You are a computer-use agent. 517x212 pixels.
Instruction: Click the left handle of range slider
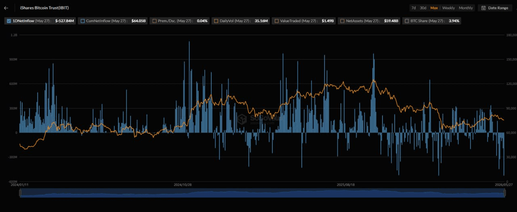click(20, 193)
